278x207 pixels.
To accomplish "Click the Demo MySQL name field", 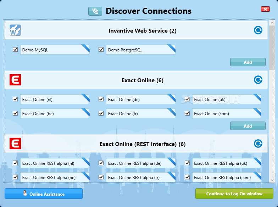I will [55, 50].
